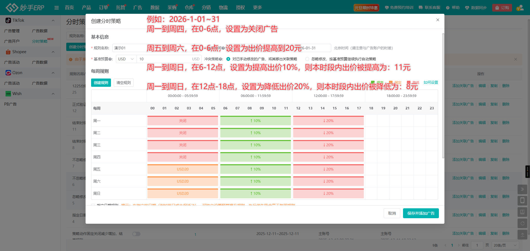Image resolution: width=530 pixels, height=251 pixels.
Task: Click the help icon beside 冲突策略
Action: (221, 59)
